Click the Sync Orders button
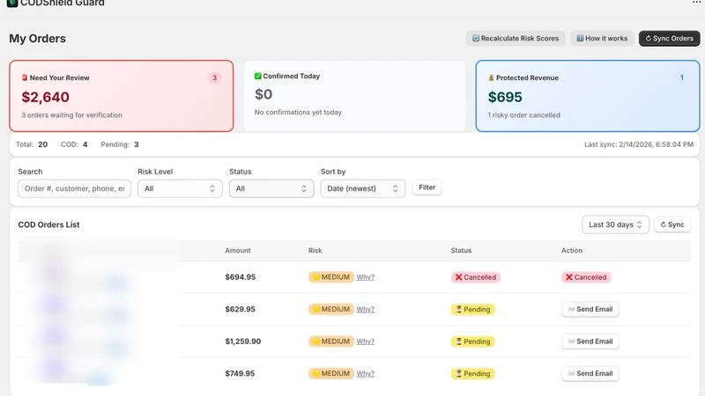705x396 pixels. click(x=669, y=39)
